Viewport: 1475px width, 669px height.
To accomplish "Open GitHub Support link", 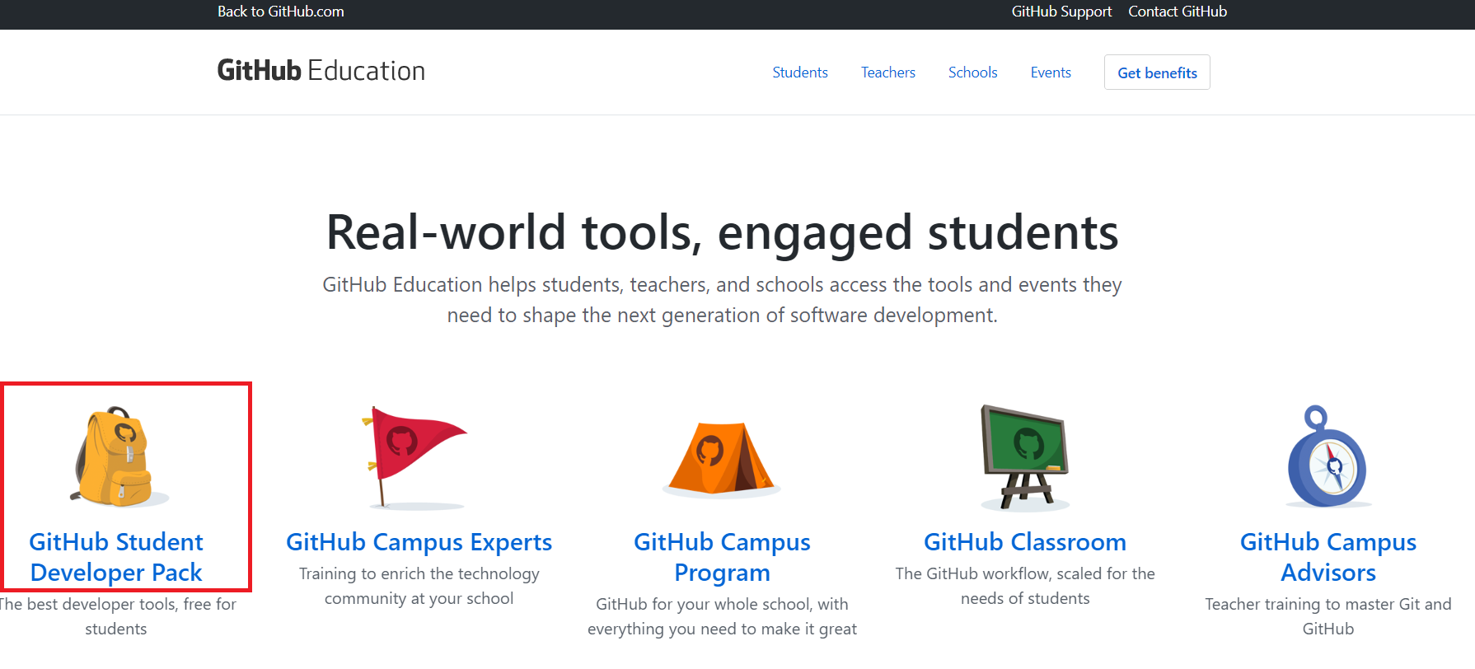I will tap(1061, 12).
